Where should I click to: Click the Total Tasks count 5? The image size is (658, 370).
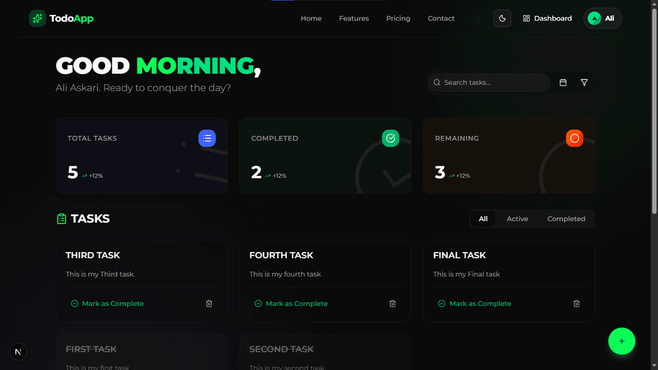[x=73, y=172]
